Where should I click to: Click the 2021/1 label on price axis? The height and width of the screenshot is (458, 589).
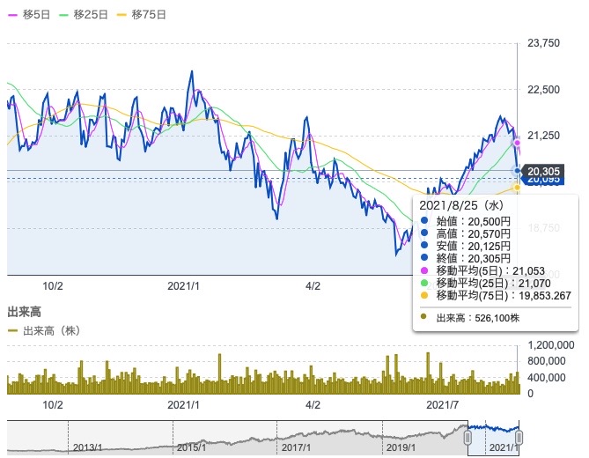183,286
